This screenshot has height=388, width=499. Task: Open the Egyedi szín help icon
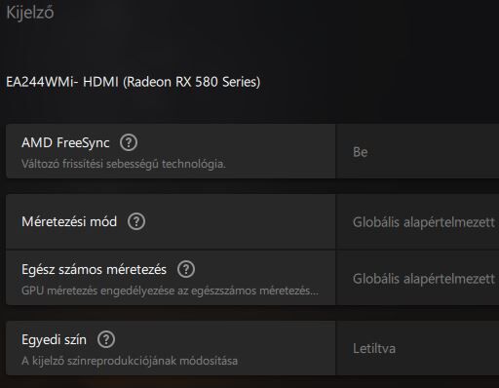tap(106, 339)
